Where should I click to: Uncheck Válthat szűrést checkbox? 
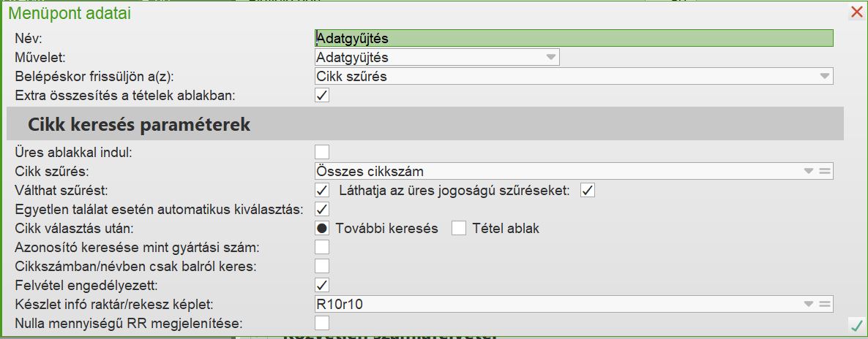coord(321,190)
